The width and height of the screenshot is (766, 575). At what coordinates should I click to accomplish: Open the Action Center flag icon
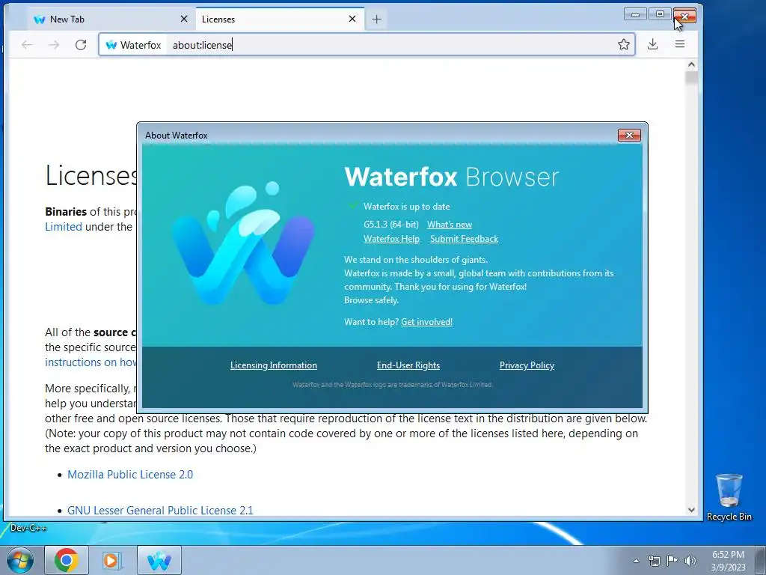pos(672,561)
